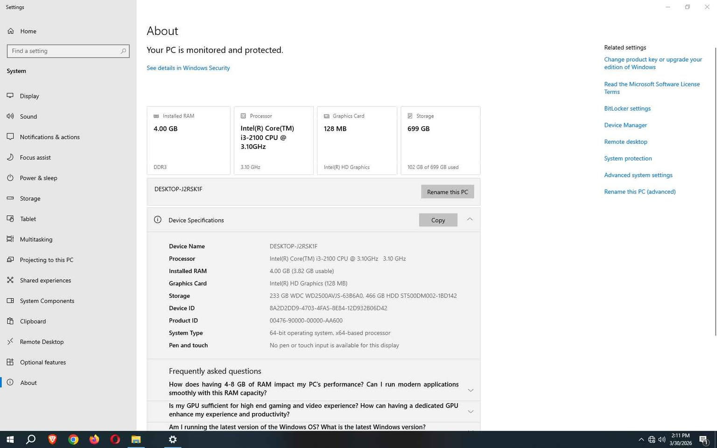Copy the device specifications

(x=438, y=220)
